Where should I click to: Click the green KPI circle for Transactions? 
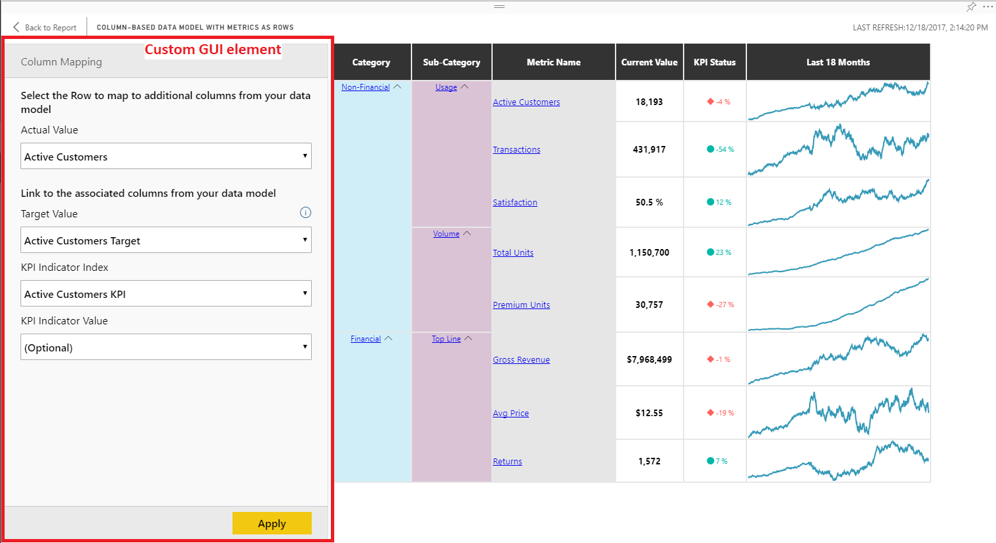pos(710,149)
